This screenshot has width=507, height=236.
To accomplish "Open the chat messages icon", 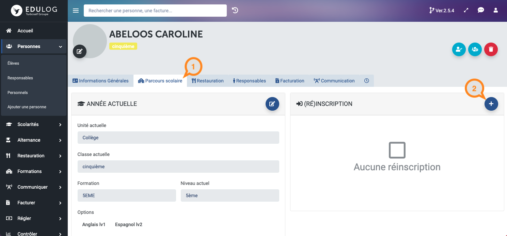I will (x=481, y=10).
